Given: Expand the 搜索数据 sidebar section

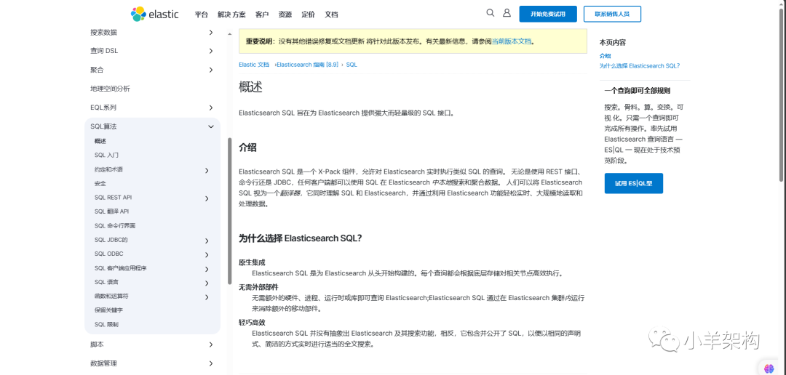Looking at the screenshot, I should coord(210,33).
